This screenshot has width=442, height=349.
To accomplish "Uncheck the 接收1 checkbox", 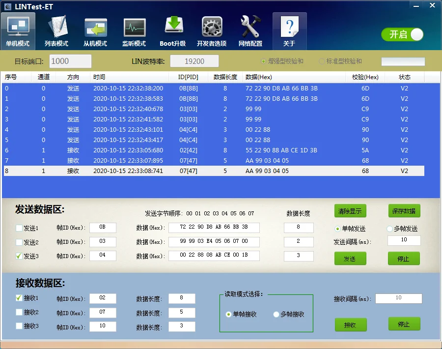I will coord(19,298).
